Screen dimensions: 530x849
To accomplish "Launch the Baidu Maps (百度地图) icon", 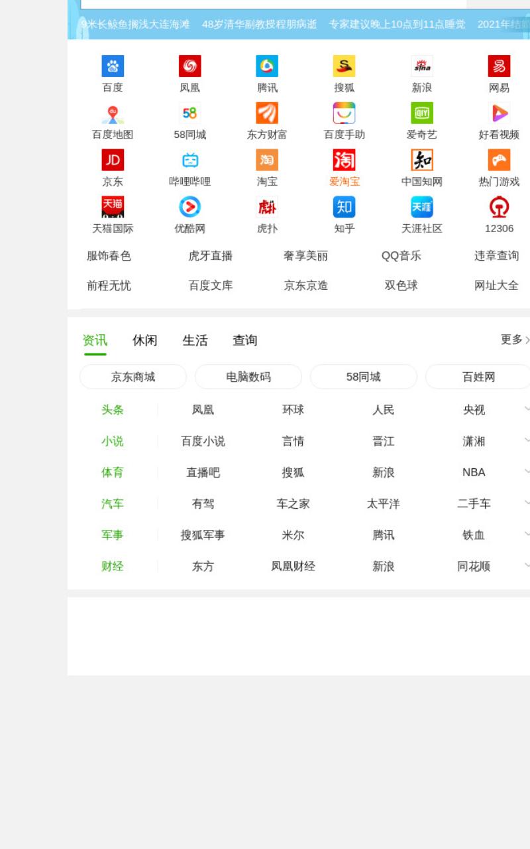I will click(x=113, y=113).
